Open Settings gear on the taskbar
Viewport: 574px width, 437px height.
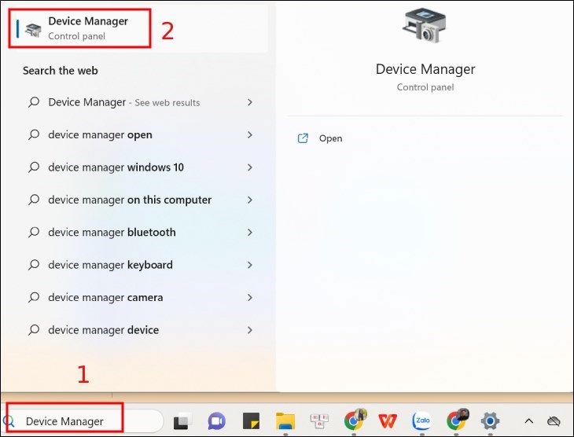click(x=490, y=421)
